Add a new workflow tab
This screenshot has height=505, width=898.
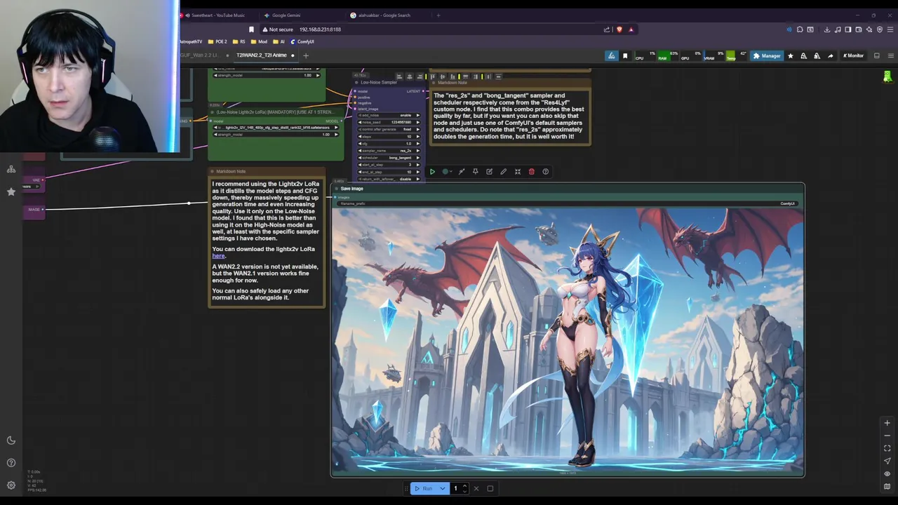[305, 55]
